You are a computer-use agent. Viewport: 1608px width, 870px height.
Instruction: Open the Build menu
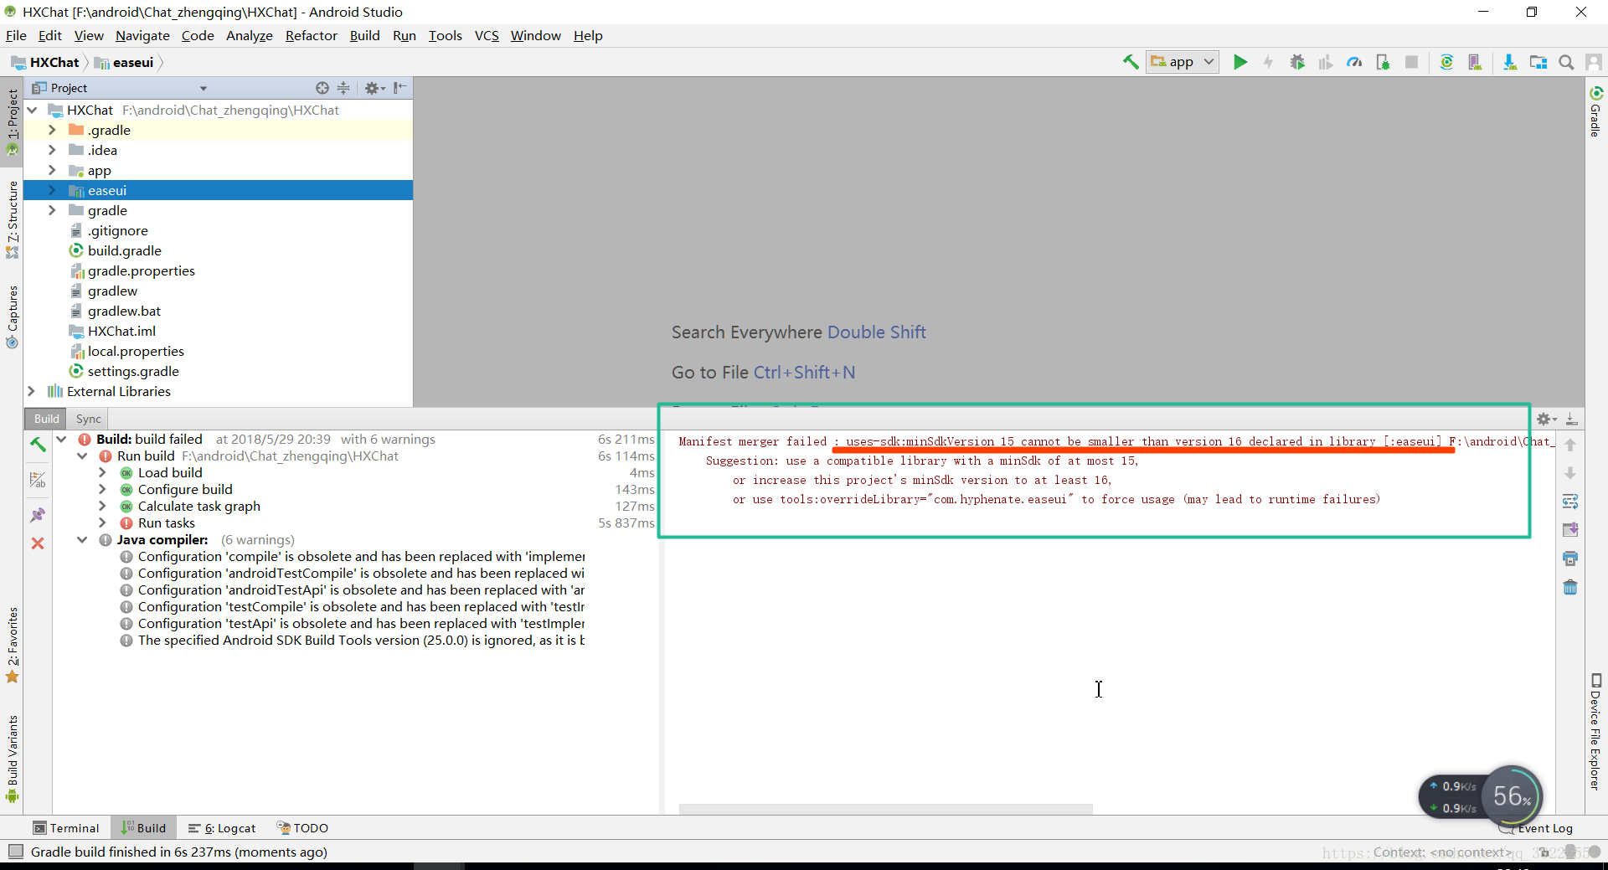tap(364, 35)
